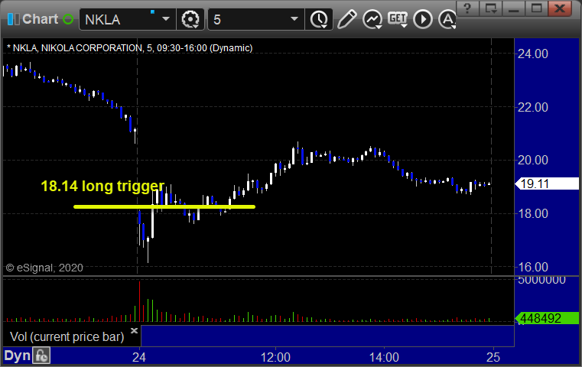
Task: Open the studies line-chart icon menu
Action: click(372, 19)
